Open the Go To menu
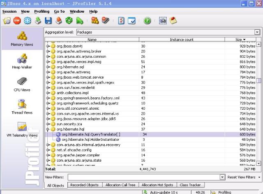This screenshot has height=194, width=263. coord(59,11)
